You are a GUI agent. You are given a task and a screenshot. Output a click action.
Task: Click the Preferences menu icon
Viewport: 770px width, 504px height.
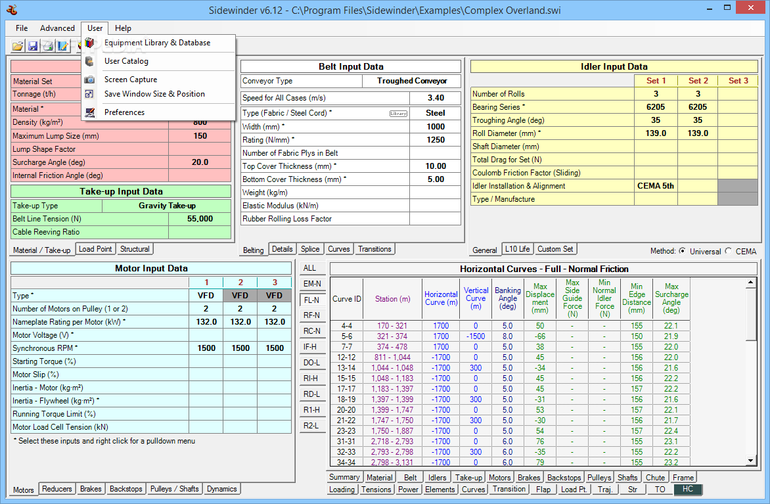coord(90,112)
